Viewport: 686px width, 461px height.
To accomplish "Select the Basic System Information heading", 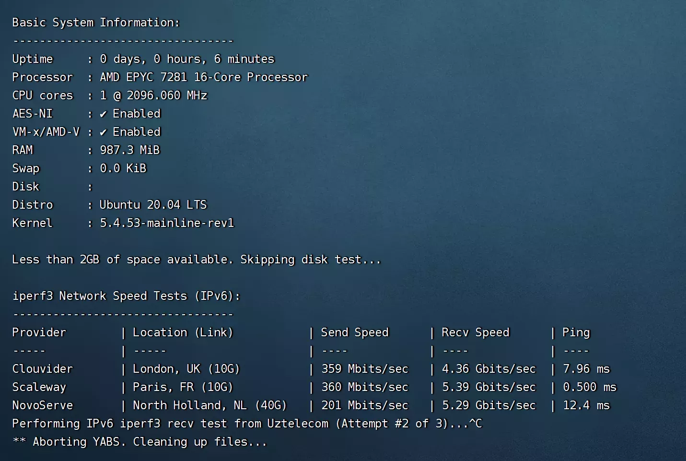I will click(95, 22).
